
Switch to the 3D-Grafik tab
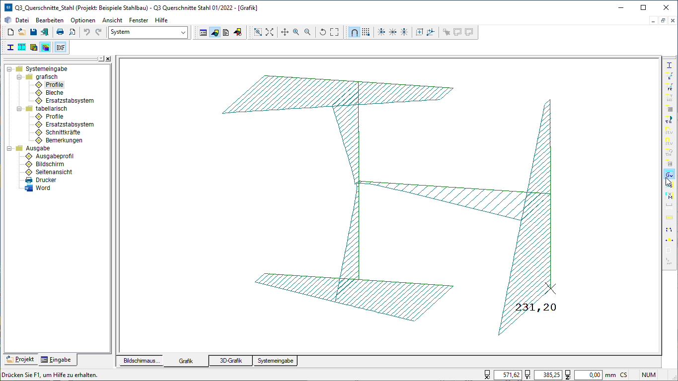tap(231, 361)
